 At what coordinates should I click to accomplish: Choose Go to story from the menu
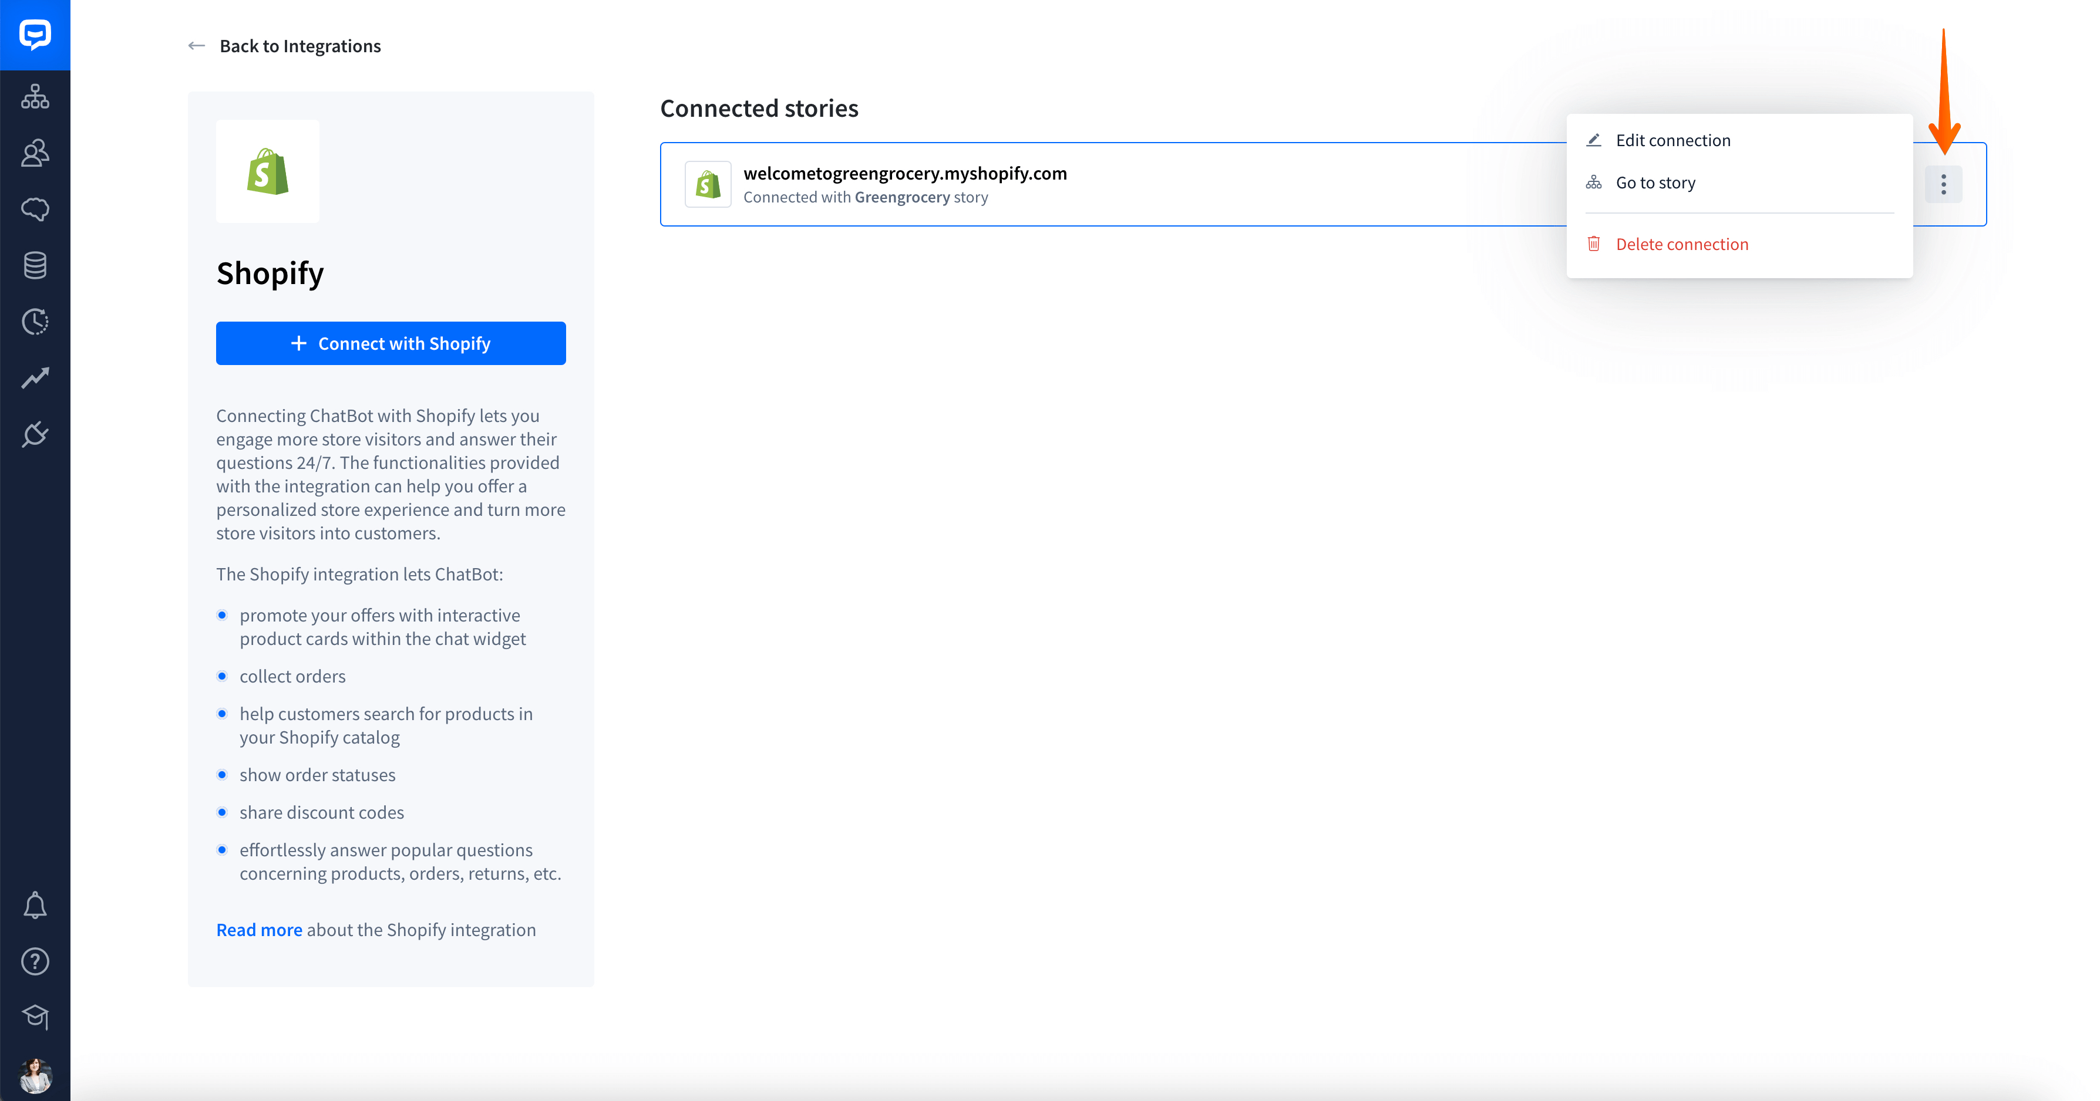click(x=1739, y=183)
